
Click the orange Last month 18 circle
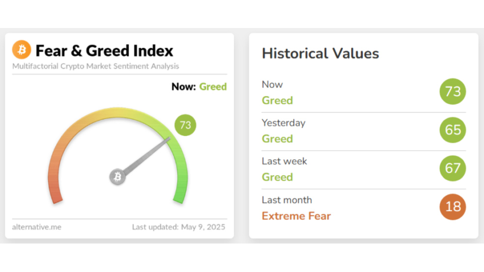(453, 207)
